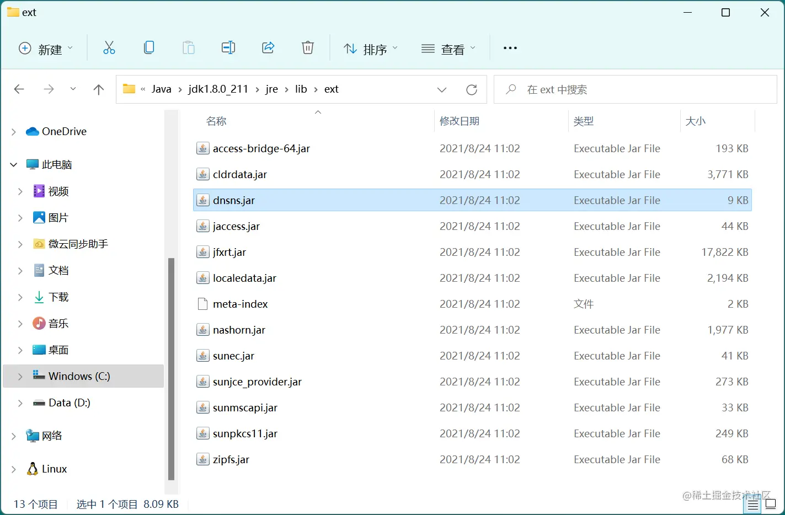This screenshot has height=515, width=785.
Task: Click the Copy icon in toolbar
Action: (x=149, y=48)
